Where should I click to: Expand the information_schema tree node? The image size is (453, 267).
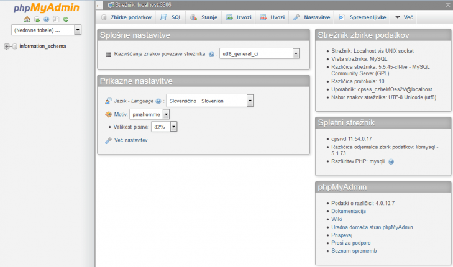click(x=7, y=46)
